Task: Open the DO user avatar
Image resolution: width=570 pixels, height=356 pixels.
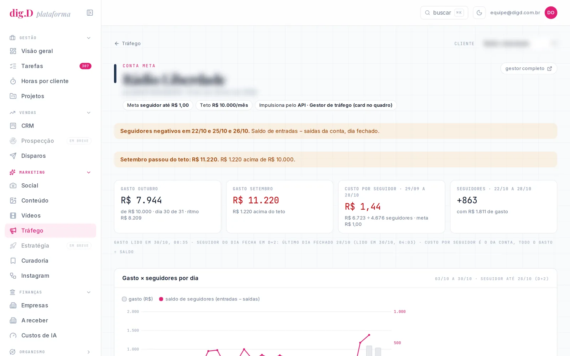Action: click(551, 13)
